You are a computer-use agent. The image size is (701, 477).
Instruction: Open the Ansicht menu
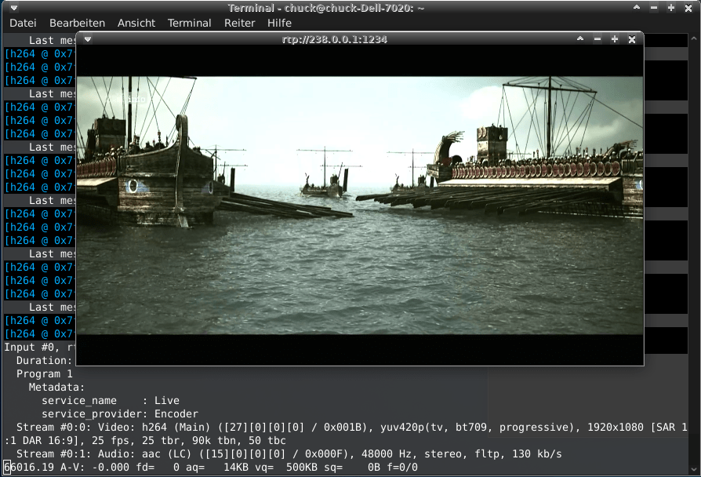click(136, 23)
